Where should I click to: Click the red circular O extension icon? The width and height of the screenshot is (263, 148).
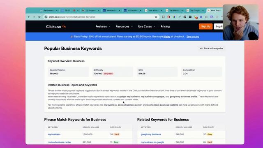click(169, 17)
